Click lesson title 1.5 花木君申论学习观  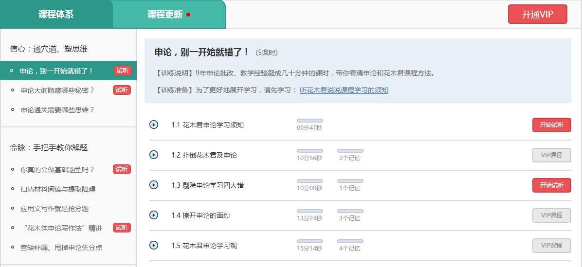pyautogui.click(x=204, y=245)
